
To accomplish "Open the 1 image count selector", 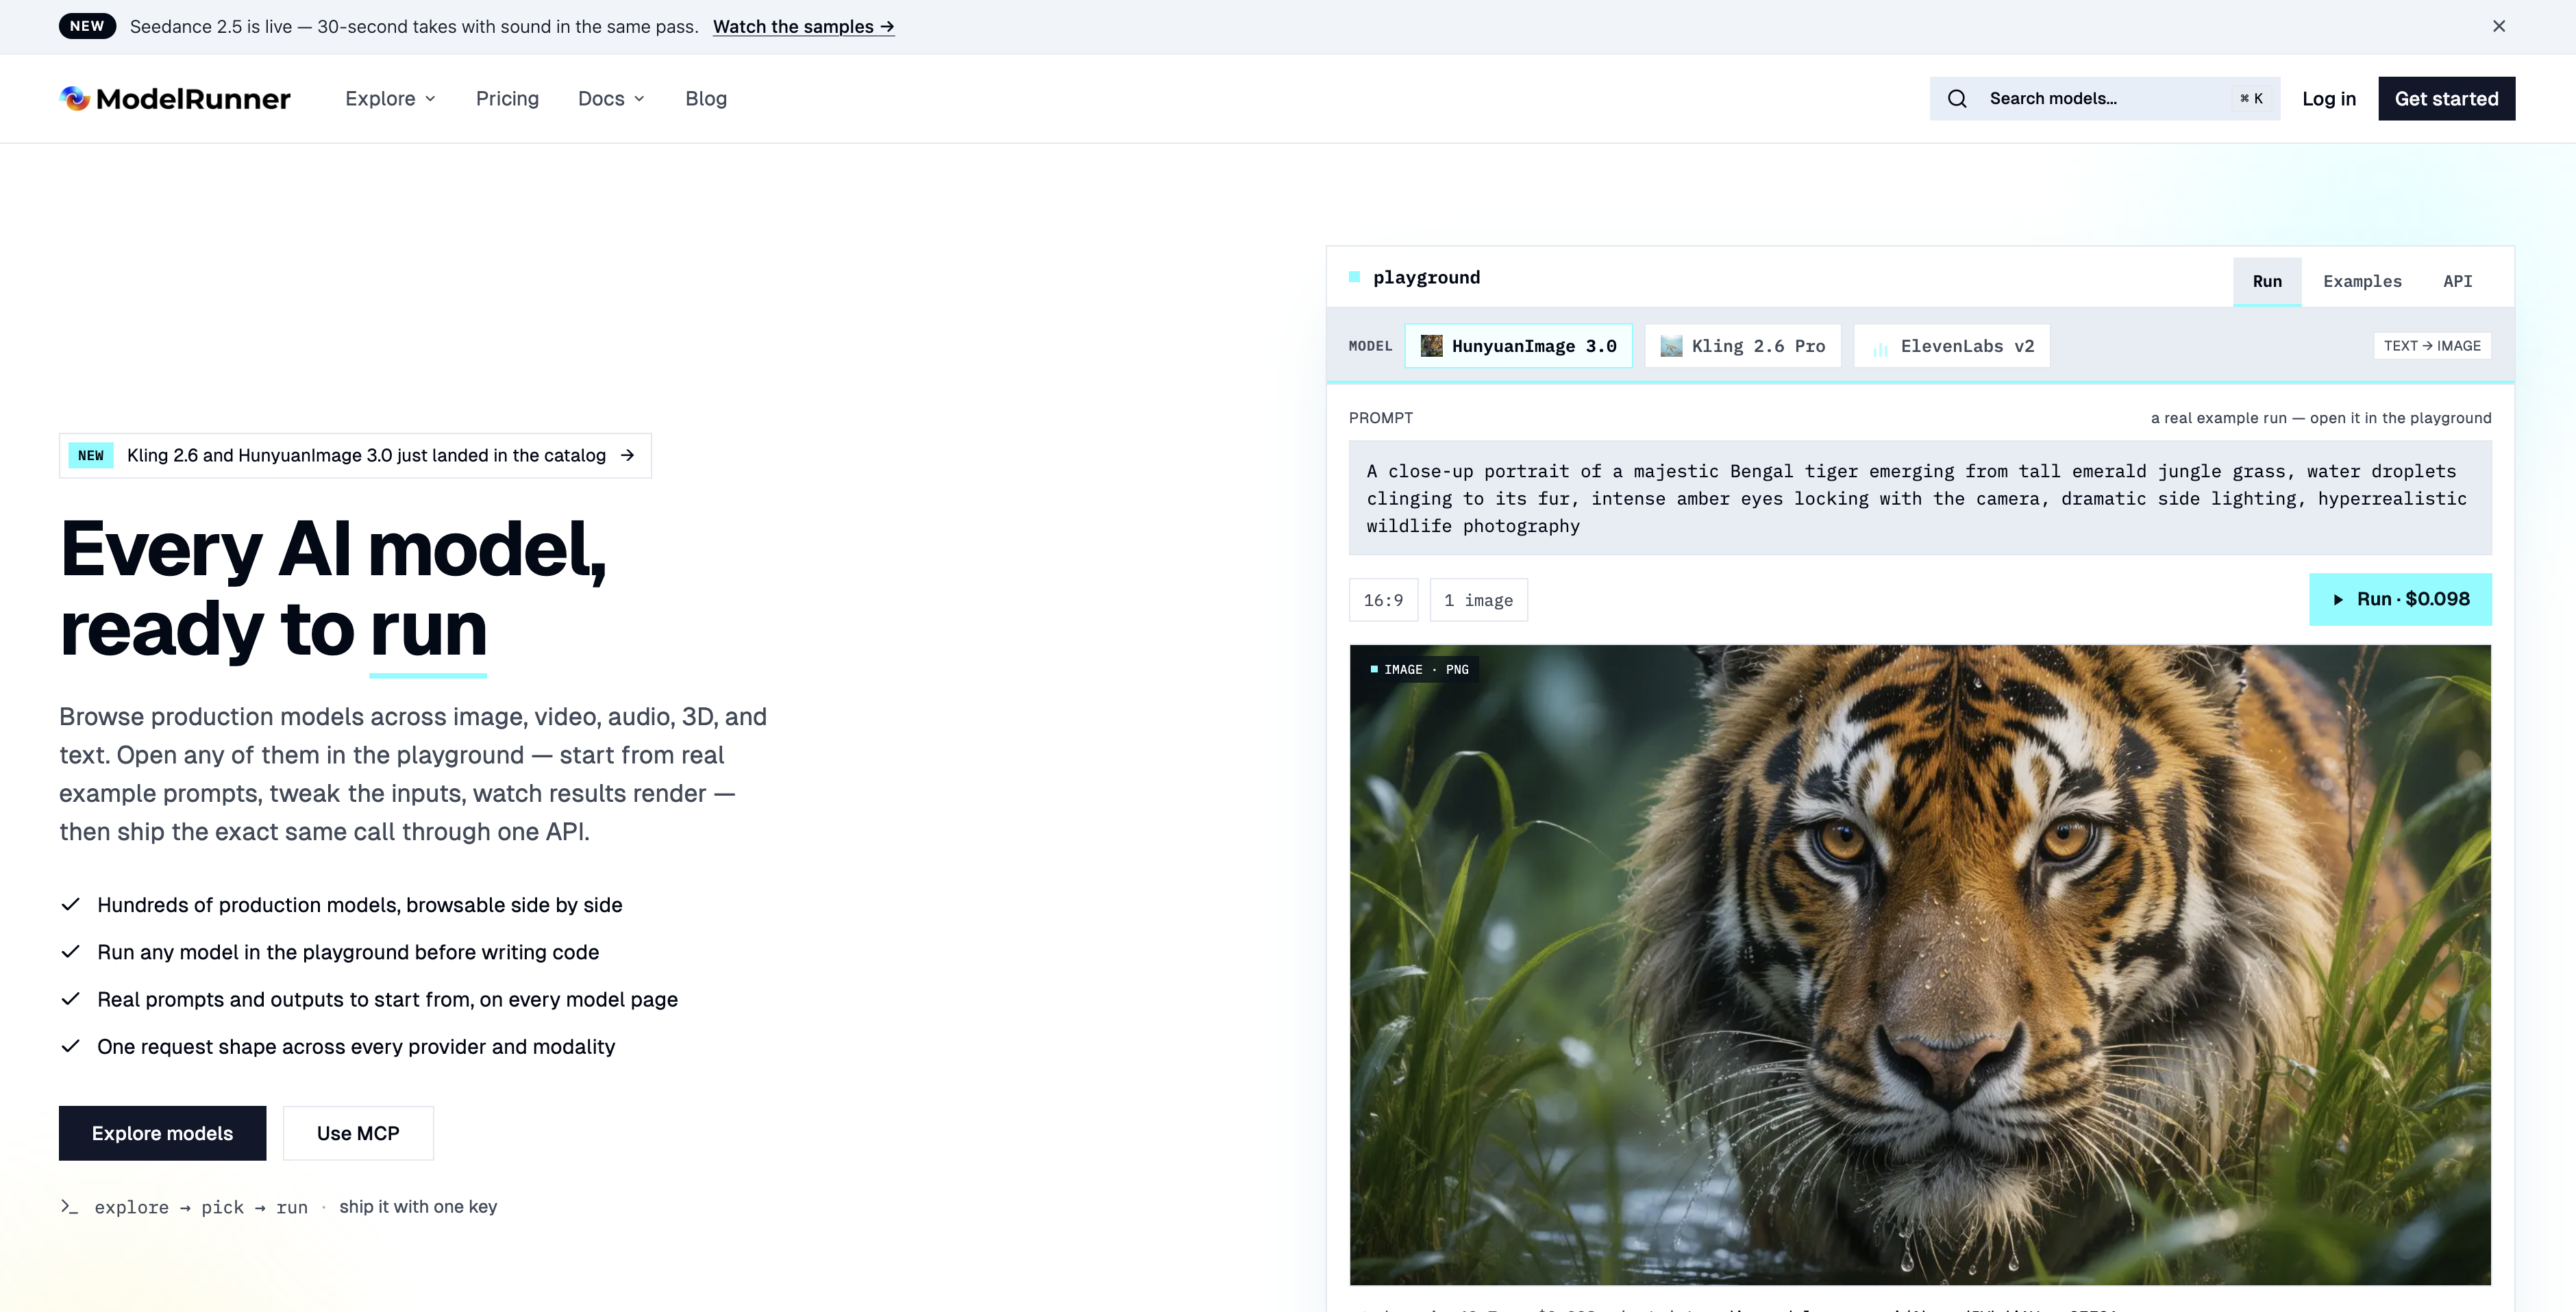I will coord(1478,600).
